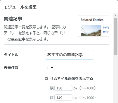Click the module description paragraph text
Viewport: 118px width, 103px height.
(x=35, y=33)
